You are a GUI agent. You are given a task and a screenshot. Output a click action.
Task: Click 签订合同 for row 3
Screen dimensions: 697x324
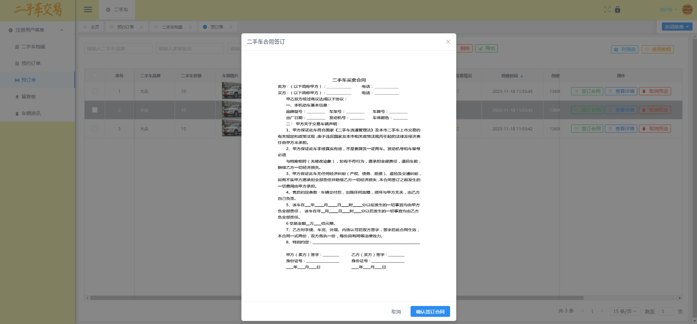[587, 129]
